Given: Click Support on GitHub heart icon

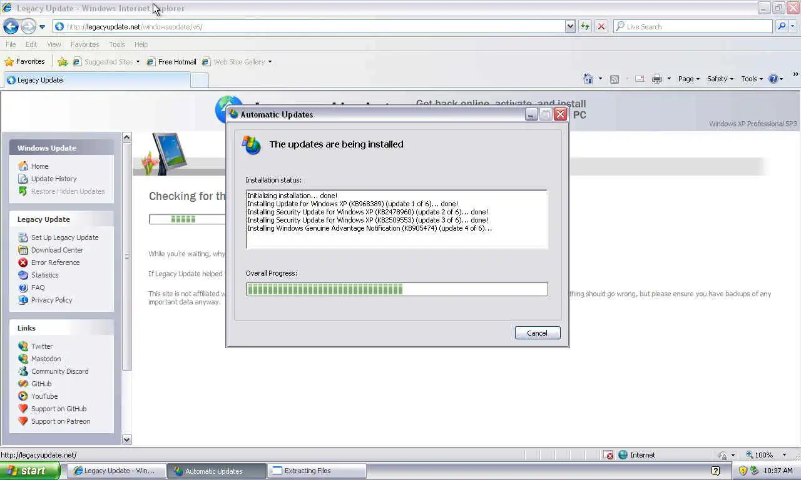Looking at the screenshot, I should coord(23,409).
